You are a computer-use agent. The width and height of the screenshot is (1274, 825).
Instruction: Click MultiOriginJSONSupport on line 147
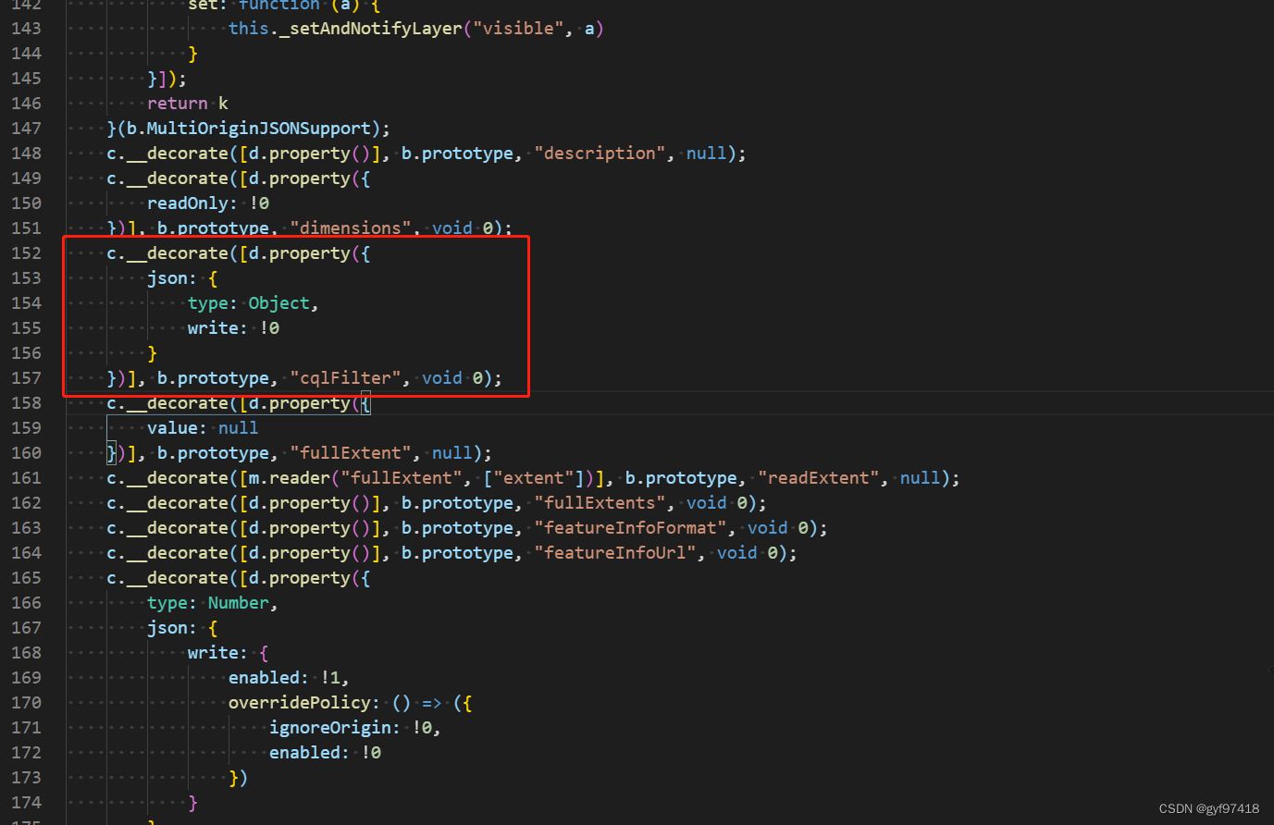tap(258, 129)
